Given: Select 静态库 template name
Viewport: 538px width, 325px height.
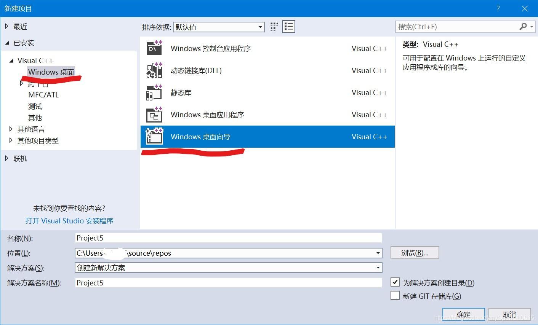Looking at the screenshot, I should coord(181,92).
